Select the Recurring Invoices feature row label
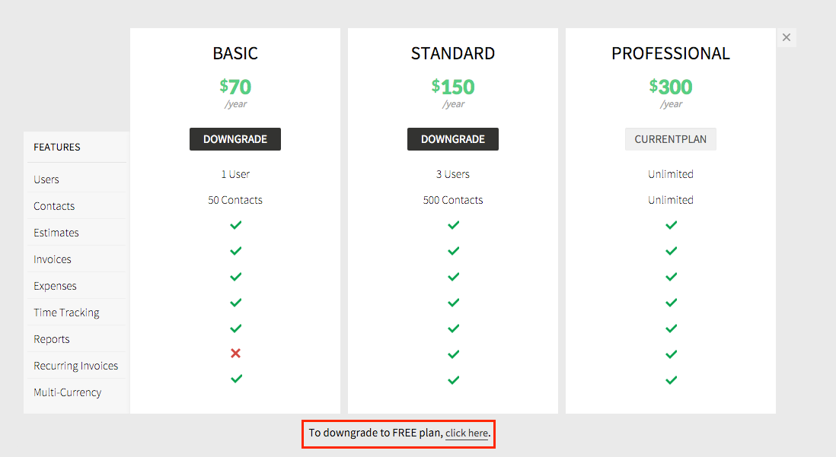 pyautogui.click(x=75, y=366)
